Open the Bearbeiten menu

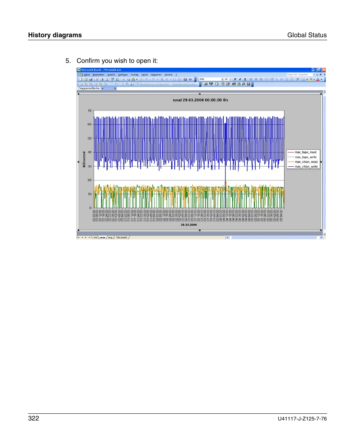98,75
